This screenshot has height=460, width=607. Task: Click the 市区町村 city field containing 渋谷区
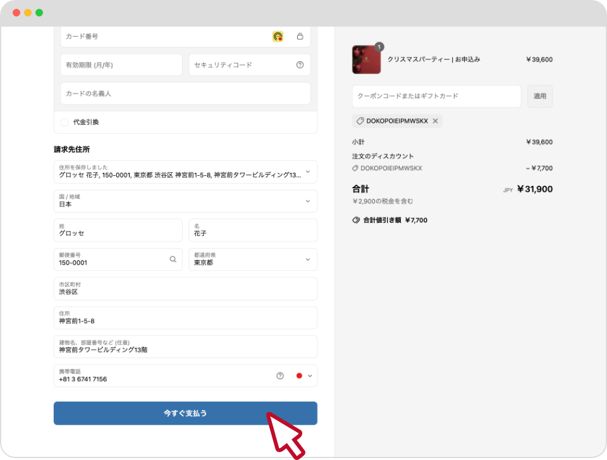pos(185,289)
